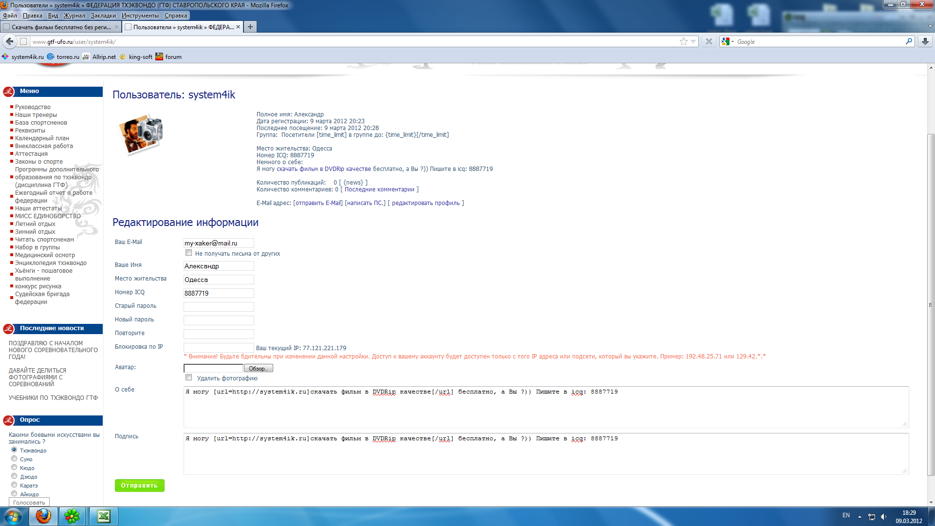Open the Последние комментарии link
Screen dimensions: 935x526
(x=379, y=189)
